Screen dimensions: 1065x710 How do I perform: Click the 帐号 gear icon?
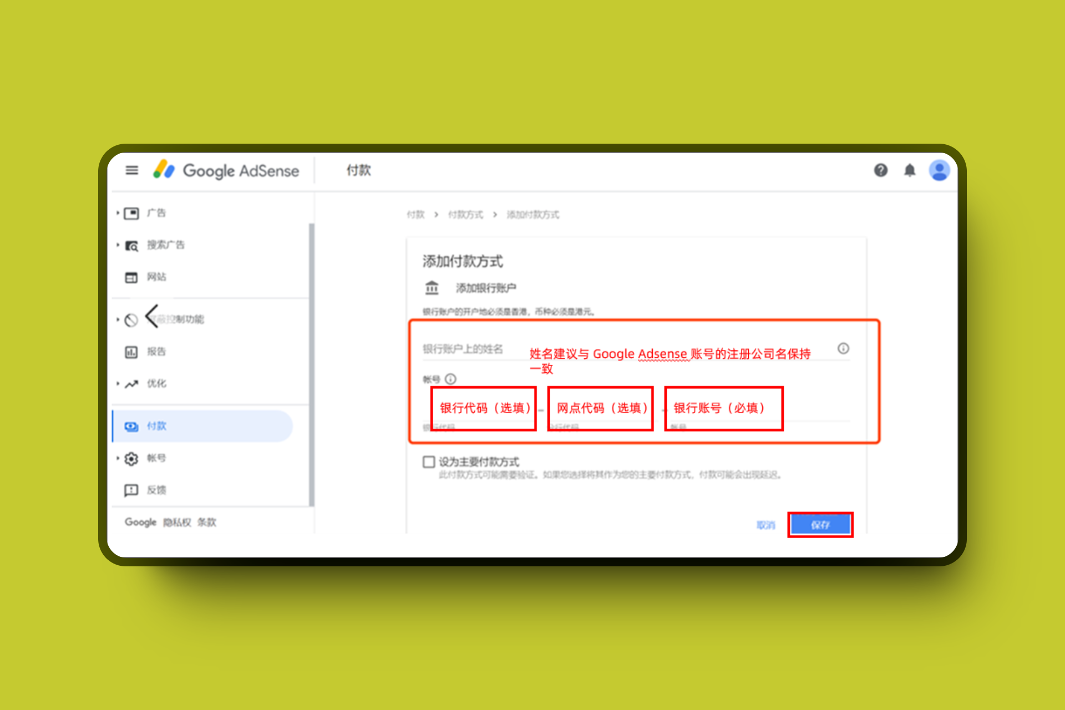(x=131, y=459)
